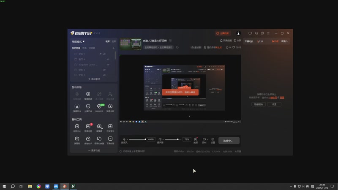Click the speaker volume slider handle
This screenshot has width=338, height=190.
[178, 139]
